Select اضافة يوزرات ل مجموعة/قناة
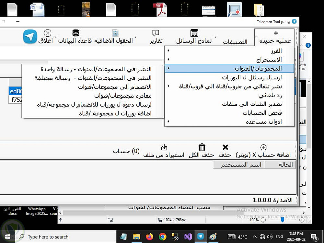 coord(93,113)
